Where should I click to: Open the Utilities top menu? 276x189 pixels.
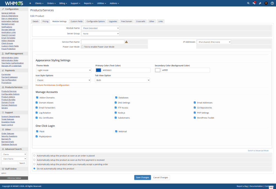click(101, 3)
